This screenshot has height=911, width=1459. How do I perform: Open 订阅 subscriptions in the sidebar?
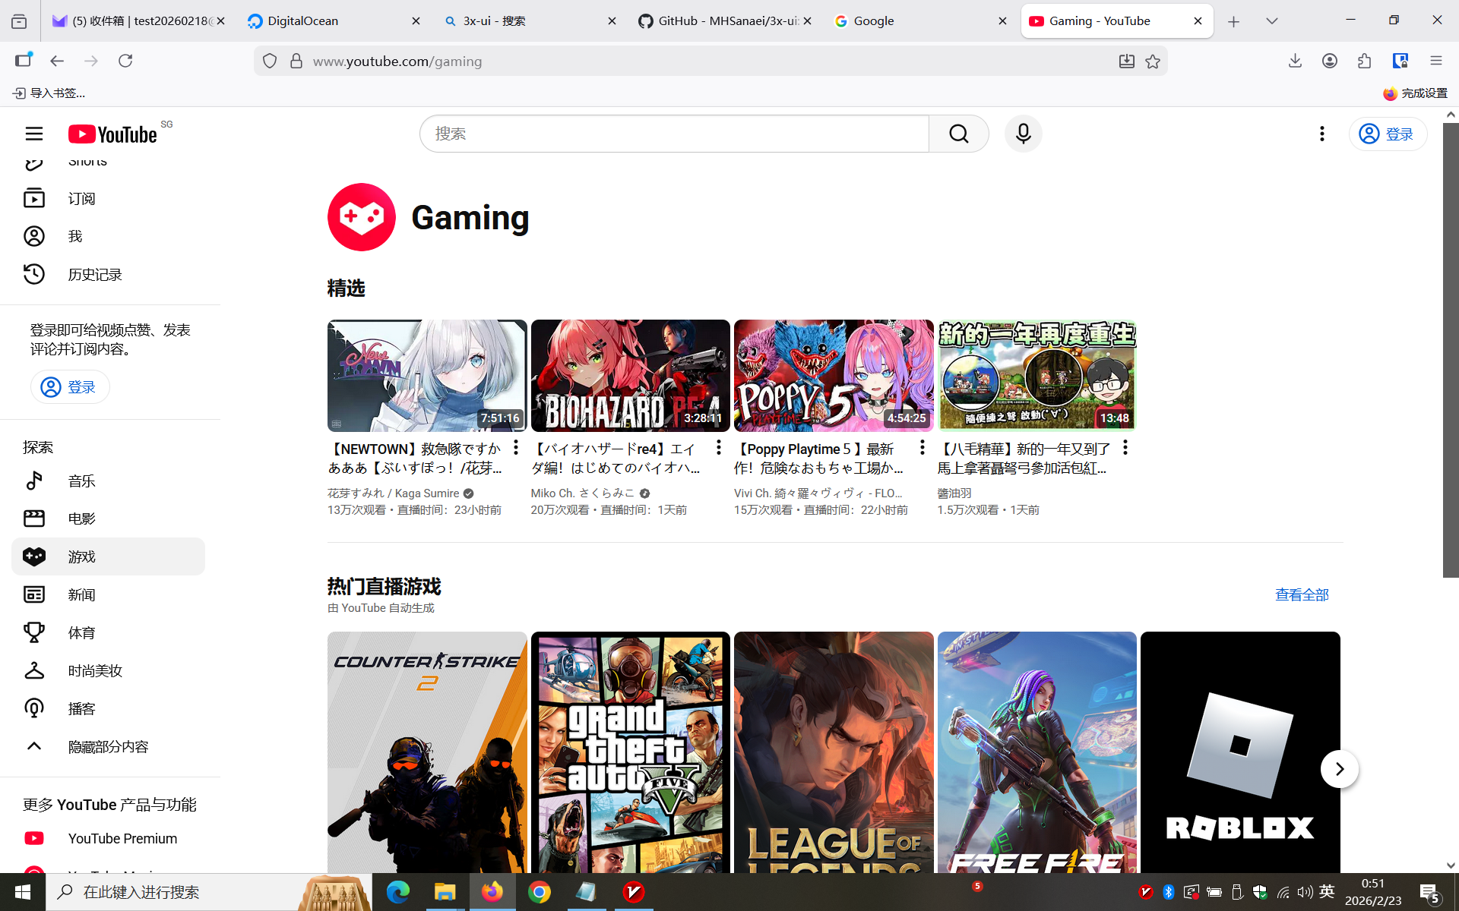point(108,198)
